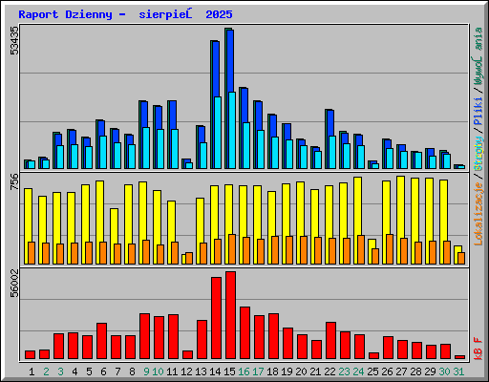
Task: Click the red kB F legend text
Action: 478,349
